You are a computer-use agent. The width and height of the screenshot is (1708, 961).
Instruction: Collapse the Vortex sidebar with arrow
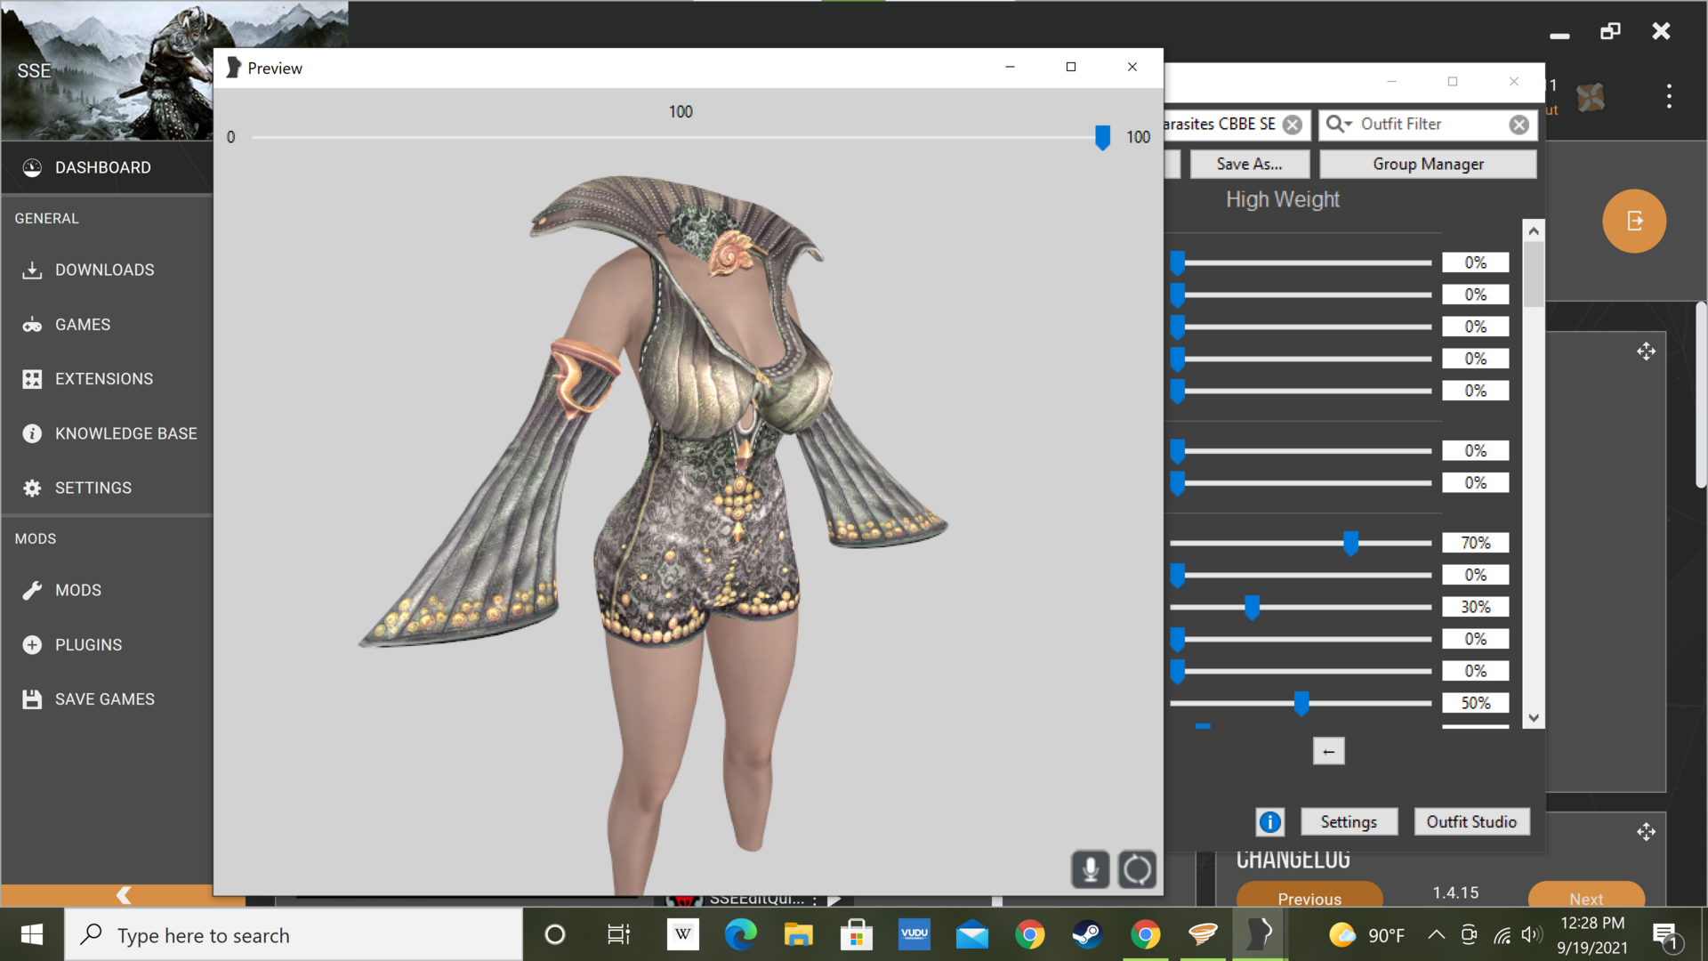tap(123, 895)
